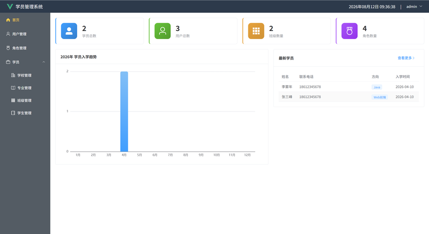Click phone number in 李雾年 row
This screenshot has height=234, width=429.
(x=310, y=87)
